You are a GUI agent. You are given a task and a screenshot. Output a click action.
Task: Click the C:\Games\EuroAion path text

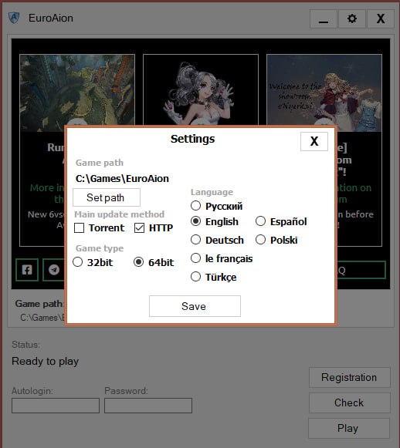pyautogui.click(x=122, y=179)
